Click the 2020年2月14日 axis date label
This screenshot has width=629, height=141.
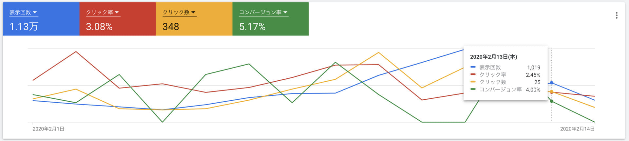point(577,129)
